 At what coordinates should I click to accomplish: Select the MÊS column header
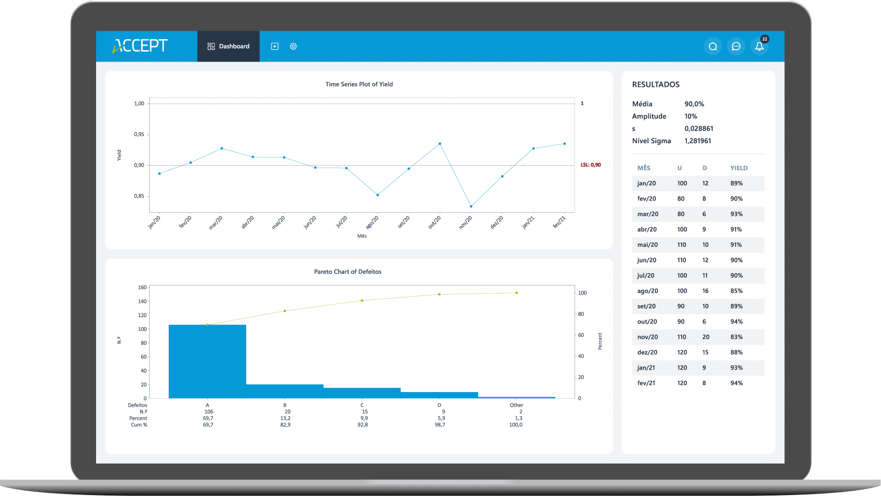click(643, 168)
